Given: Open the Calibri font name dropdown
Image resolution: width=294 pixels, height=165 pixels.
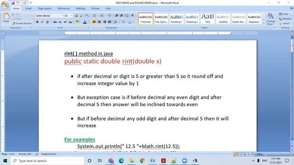Looking at the screenshot, I should pos(62,16).
